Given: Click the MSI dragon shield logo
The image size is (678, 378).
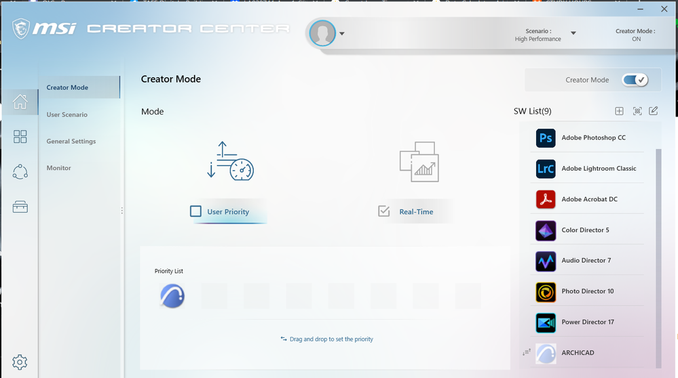Looking at the screenshot, I should click(21, 28).
